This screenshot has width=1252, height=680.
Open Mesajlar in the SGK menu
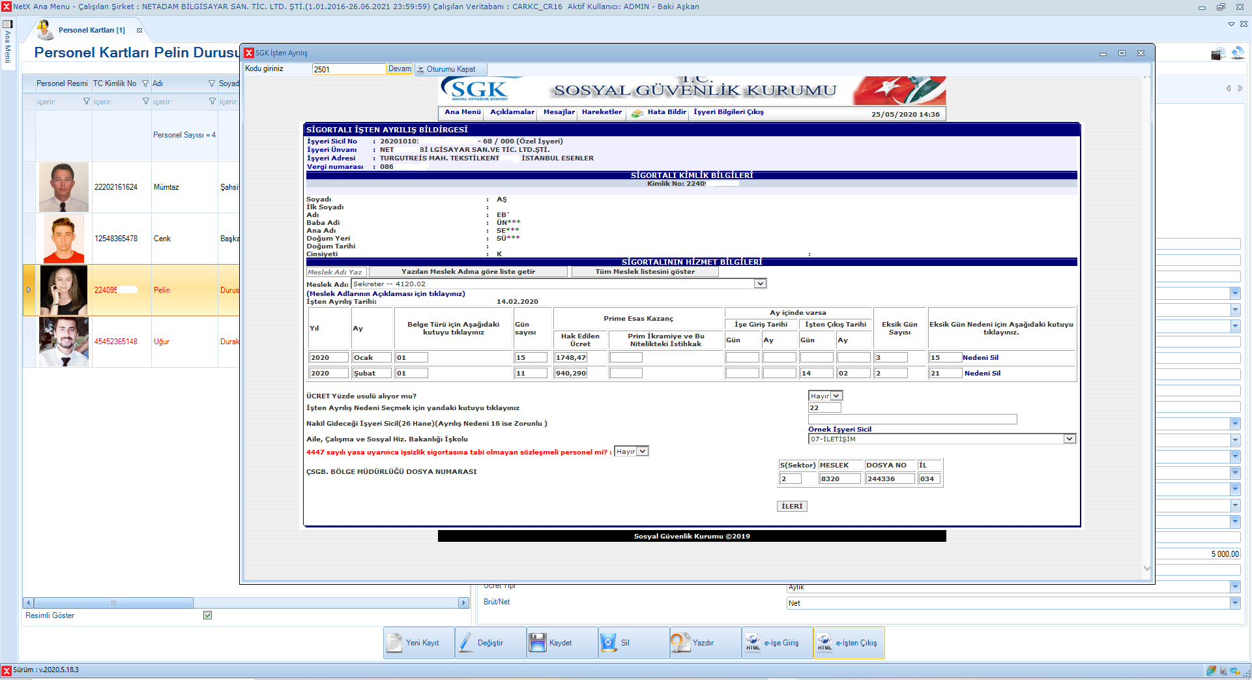tap(559, 112)
